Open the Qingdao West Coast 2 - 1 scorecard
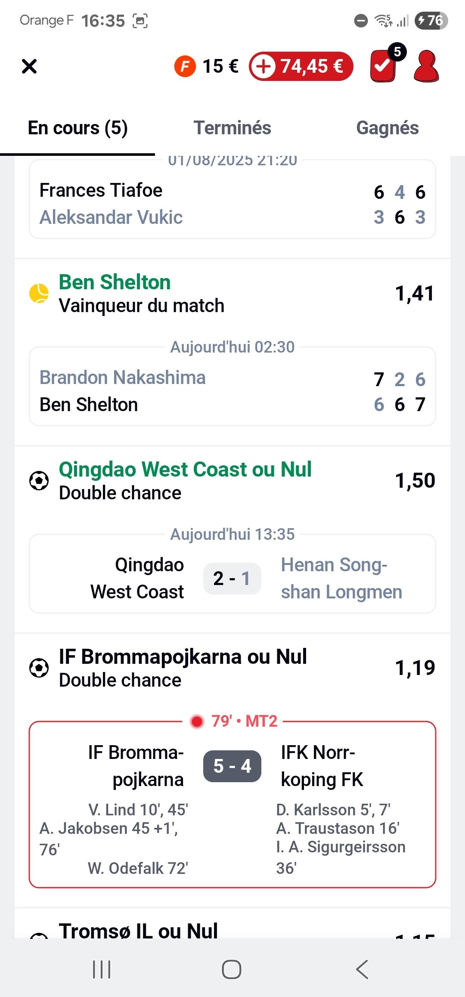Viewport: 465px width, 997px height. [x=232, y=578]
